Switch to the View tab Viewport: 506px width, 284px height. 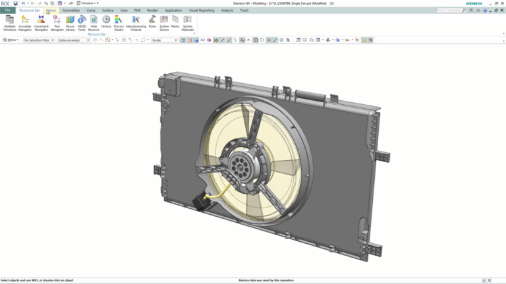click(x=124, y=11)
